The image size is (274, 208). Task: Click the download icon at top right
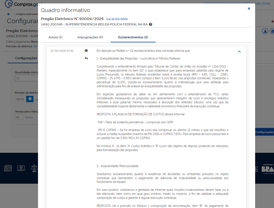(265, 31)
